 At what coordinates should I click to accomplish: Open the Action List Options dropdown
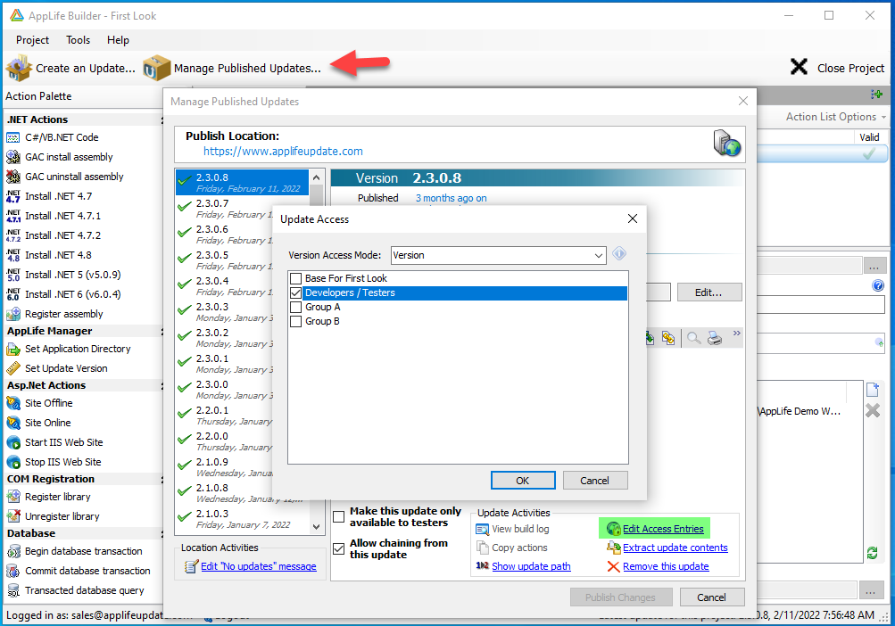835,117
